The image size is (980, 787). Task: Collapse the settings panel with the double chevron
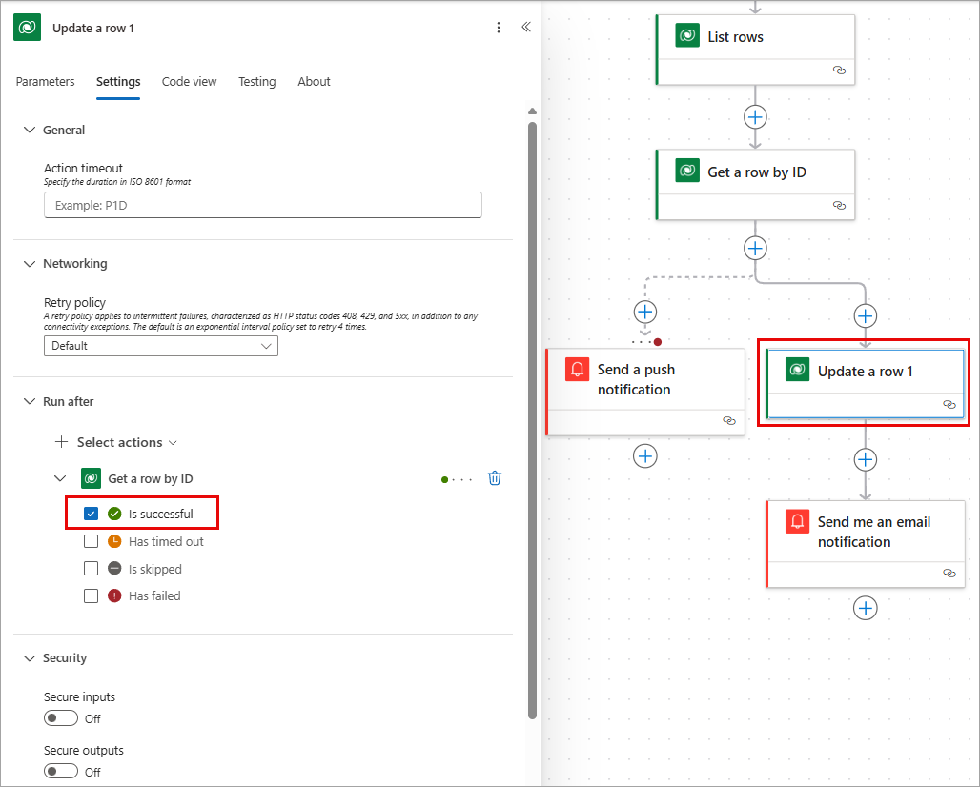[x=526, y=27]
